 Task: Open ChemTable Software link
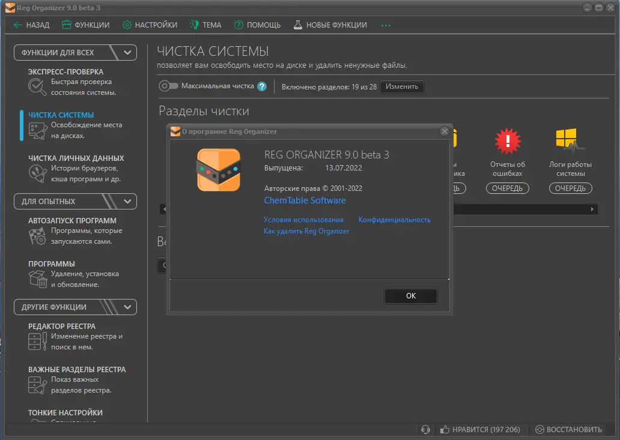305,200
